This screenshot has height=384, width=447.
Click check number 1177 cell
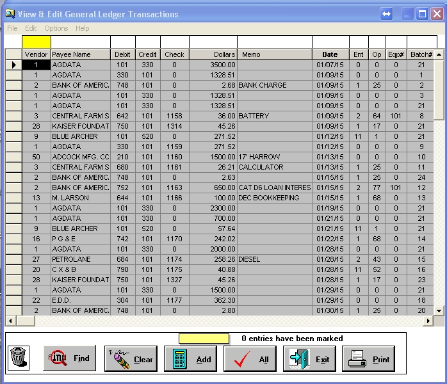click(174, 301)
